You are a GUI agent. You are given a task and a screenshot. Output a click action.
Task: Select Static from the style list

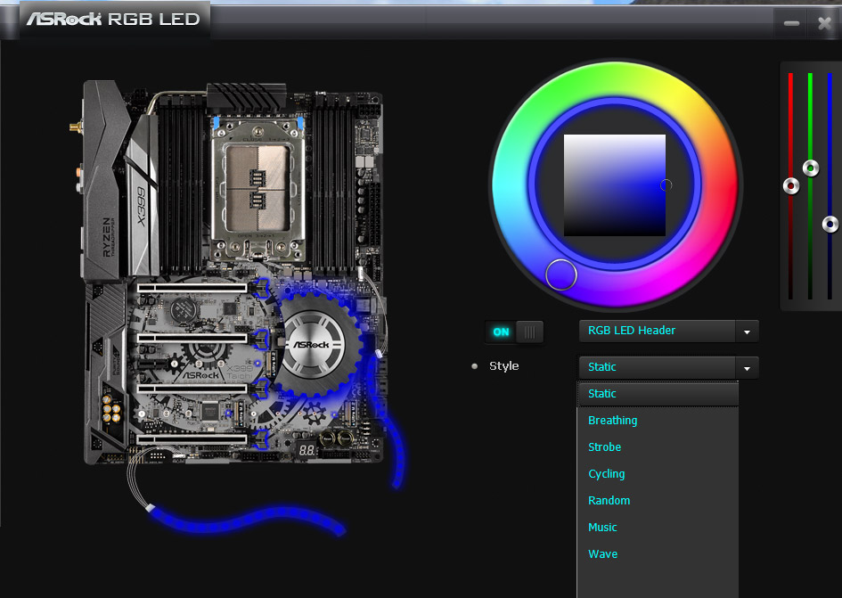coord(602,394)
